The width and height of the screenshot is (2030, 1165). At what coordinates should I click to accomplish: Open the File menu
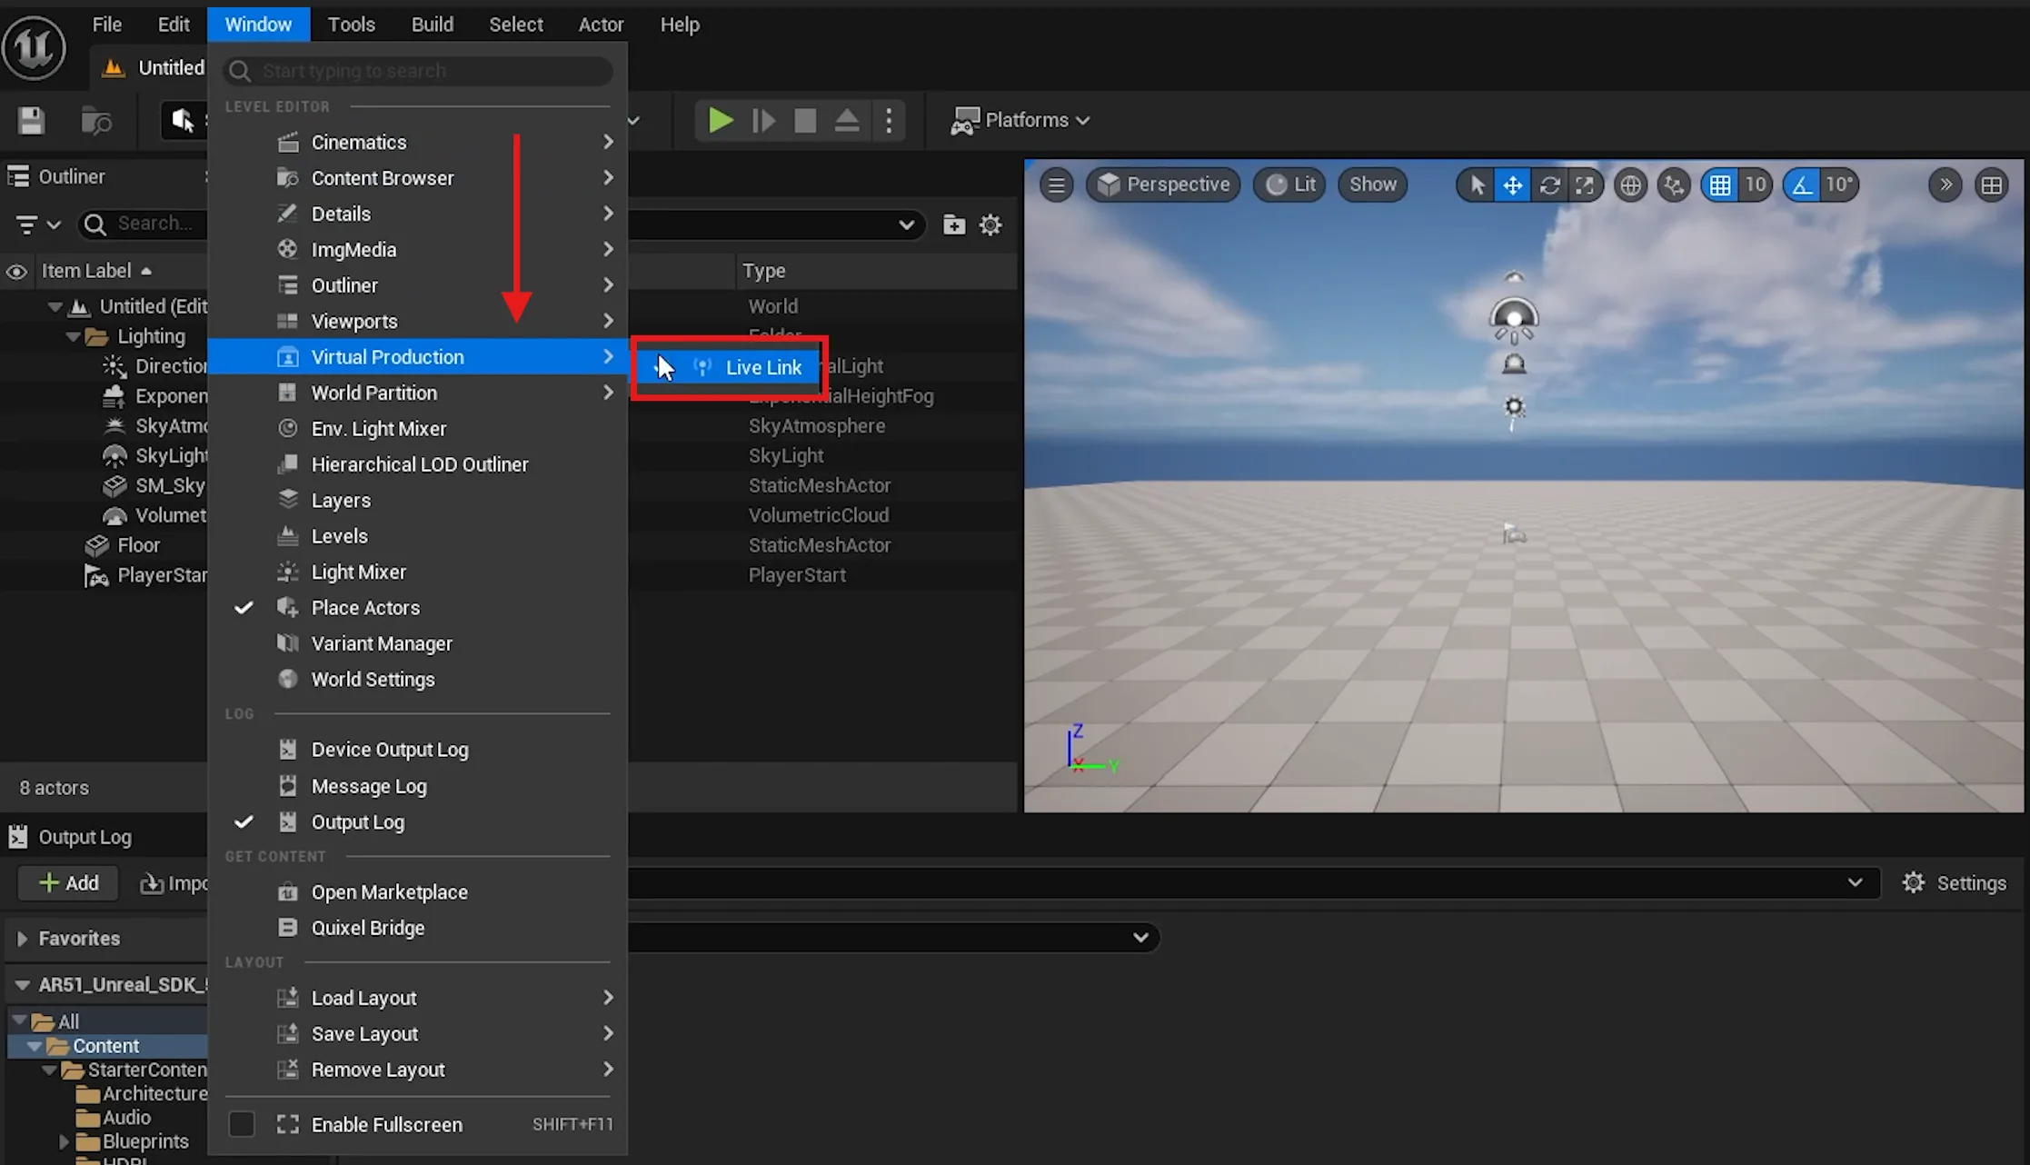(x=106, y=25)
